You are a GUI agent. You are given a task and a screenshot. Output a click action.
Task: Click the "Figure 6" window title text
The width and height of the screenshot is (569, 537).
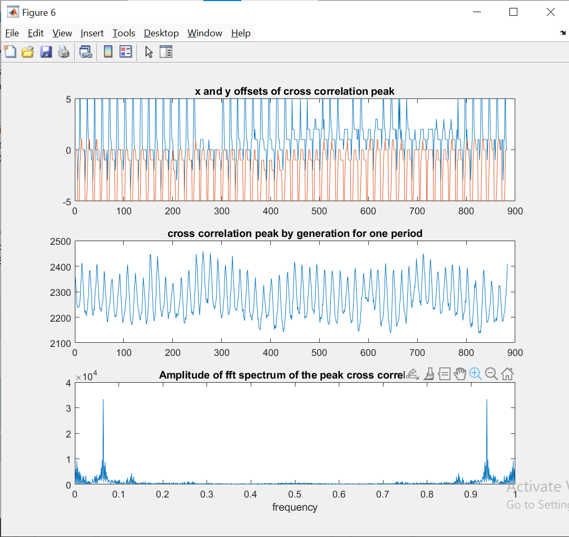click(x=39, y=13)
